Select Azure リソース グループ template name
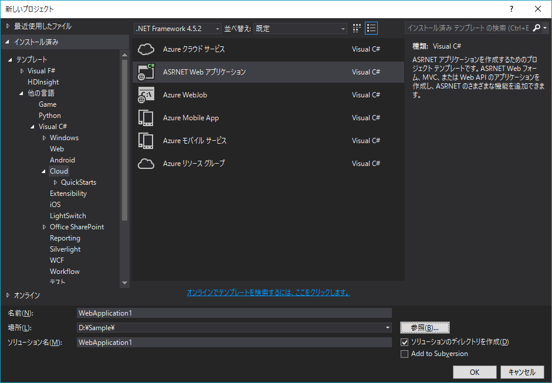The image size is (552, 383). [194, 164]
